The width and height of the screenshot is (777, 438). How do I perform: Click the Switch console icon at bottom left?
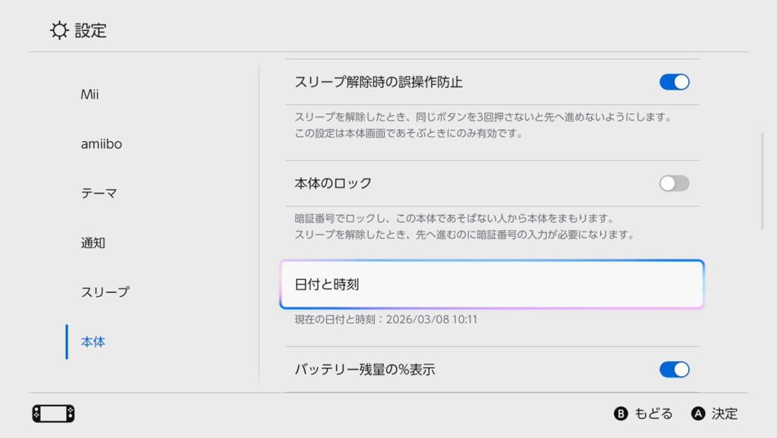coord(53,414)
